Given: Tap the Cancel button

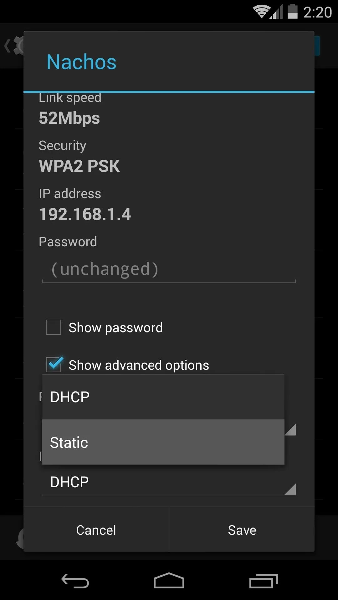Looking at the screenshot, I should coord(96,530).
